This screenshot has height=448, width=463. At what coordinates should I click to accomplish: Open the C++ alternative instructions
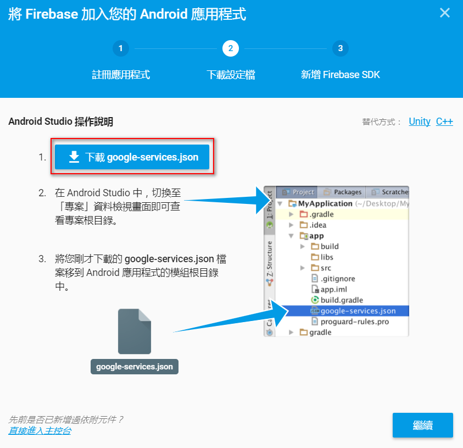[444, 121]
